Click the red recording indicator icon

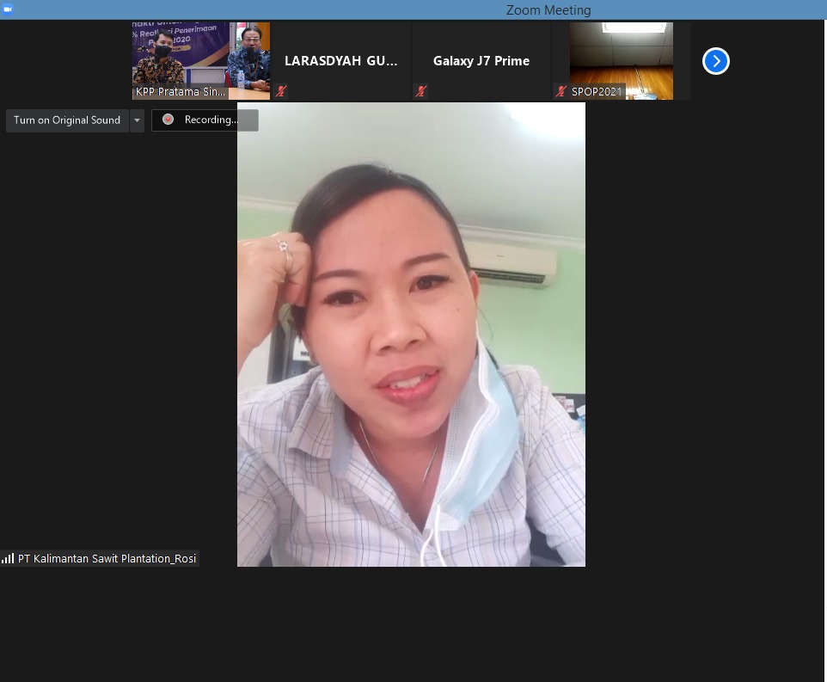click(168, 120)
